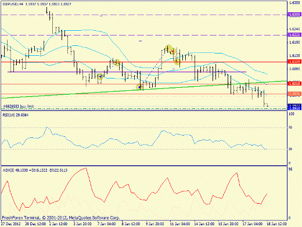Click the RSI 30 level axis label
This screenshot has width=302, height=227.
pyautogui.click(x=290, y=149)
